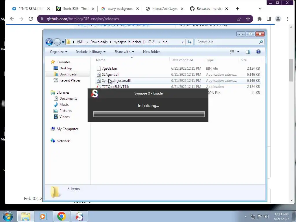Open the Share with menu

pos(124,52)
